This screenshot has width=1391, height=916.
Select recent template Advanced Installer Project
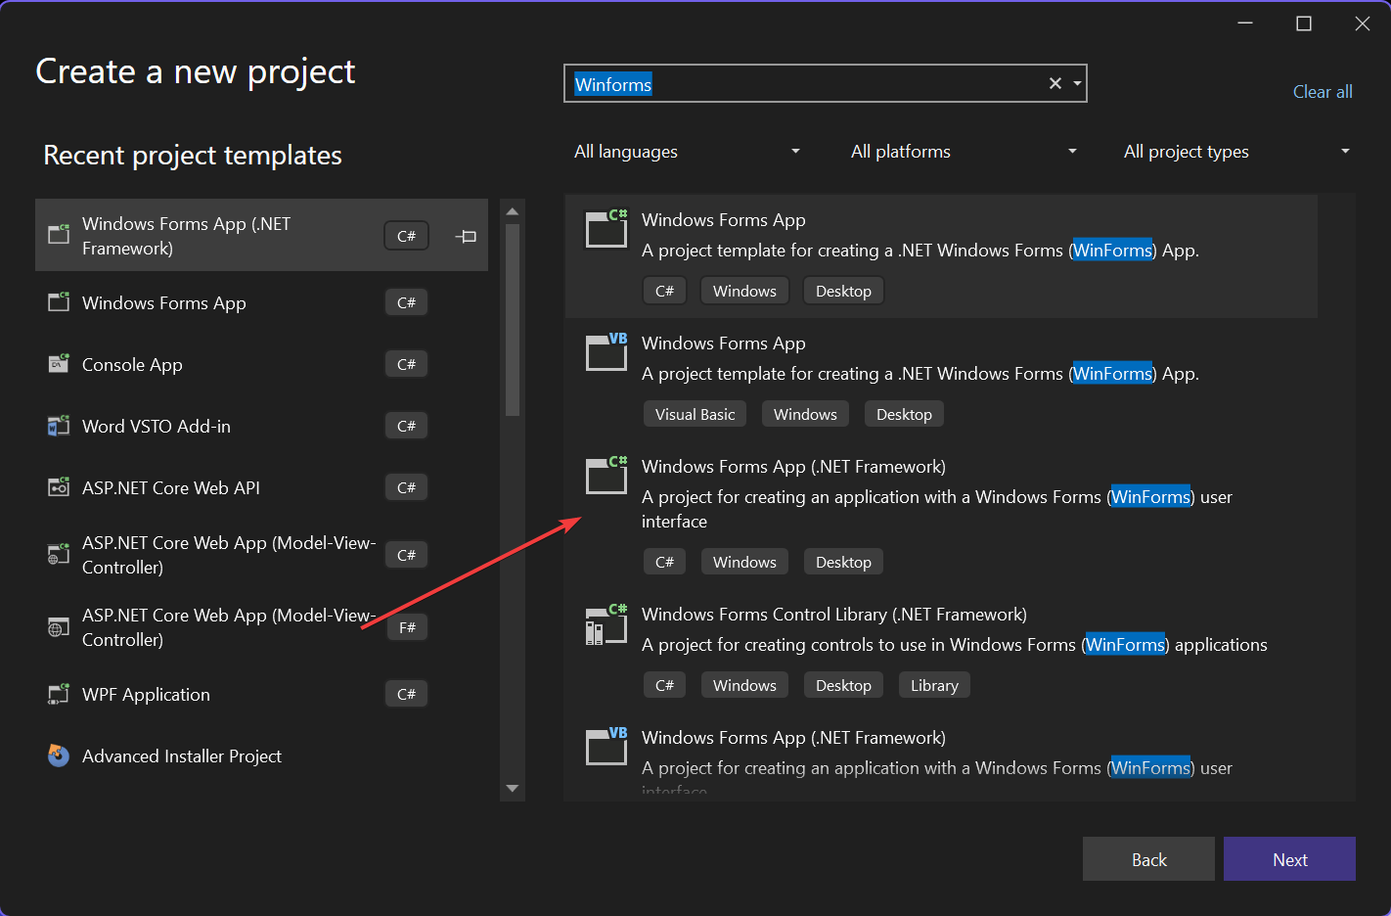point(261,756)
